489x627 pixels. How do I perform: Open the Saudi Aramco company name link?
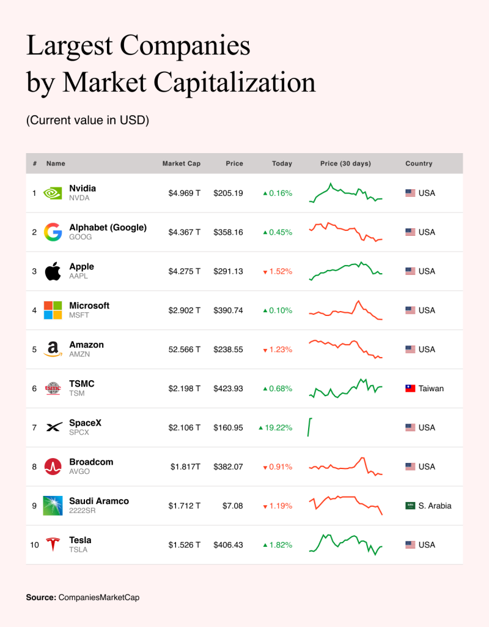coord(99,501)
